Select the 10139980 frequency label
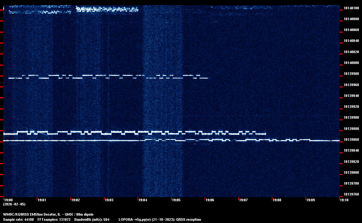The width and height of the screenshot is (362, 223). (351, 74)
